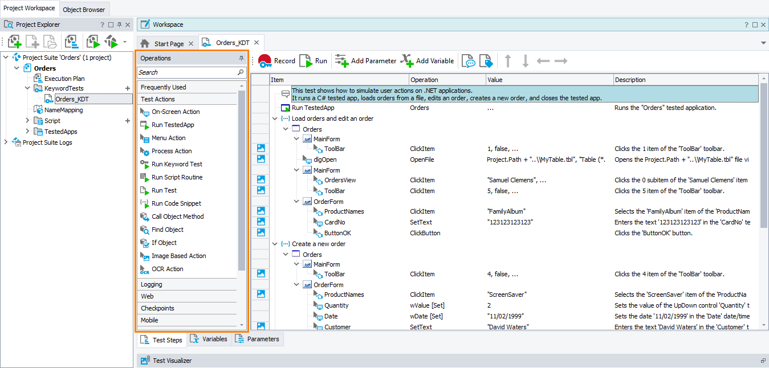This screenshot has width=769, height=368.
Task: Switch to the Variables tab
Action: coord(209,340)
